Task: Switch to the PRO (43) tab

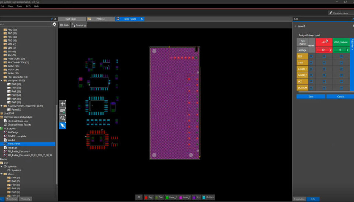Action: click(x=101, y=19)
